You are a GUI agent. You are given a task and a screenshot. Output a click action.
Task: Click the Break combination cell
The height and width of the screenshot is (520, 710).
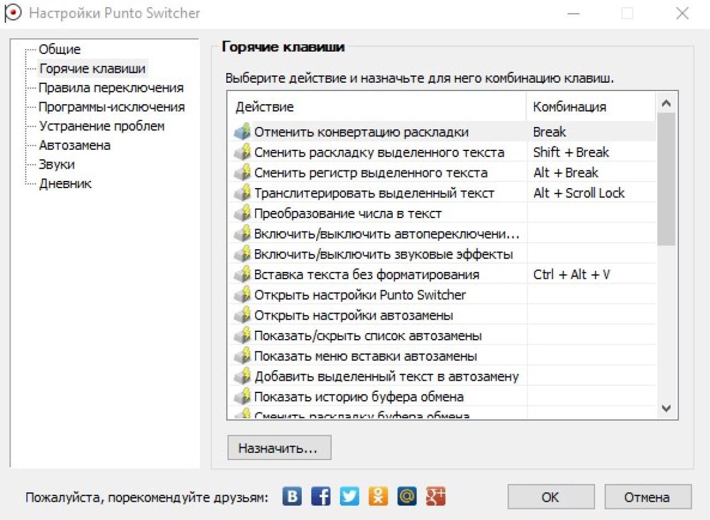coord(591,132)
